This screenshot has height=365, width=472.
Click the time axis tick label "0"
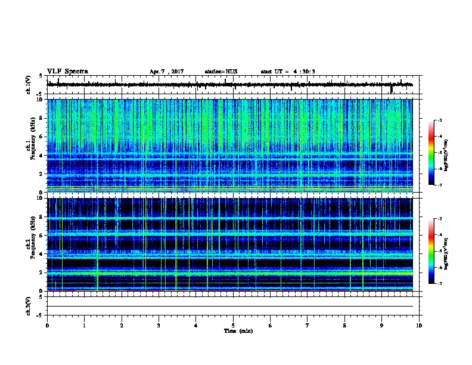pyautogui.click(x=47, y=326)
